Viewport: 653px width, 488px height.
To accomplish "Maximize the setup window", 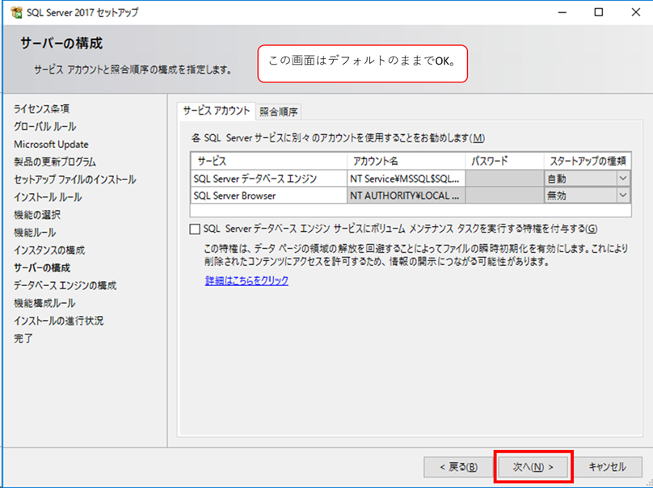I will click(x=598, y=12).
